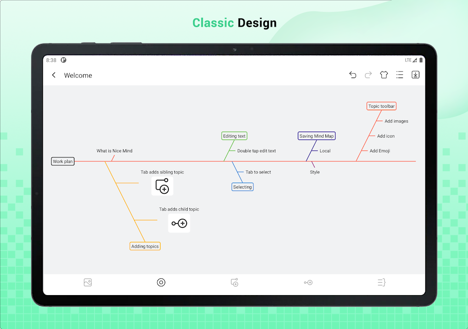Open the outline list view icon
The height and width of the screenshot is (329, 468).
pos(400,75)
